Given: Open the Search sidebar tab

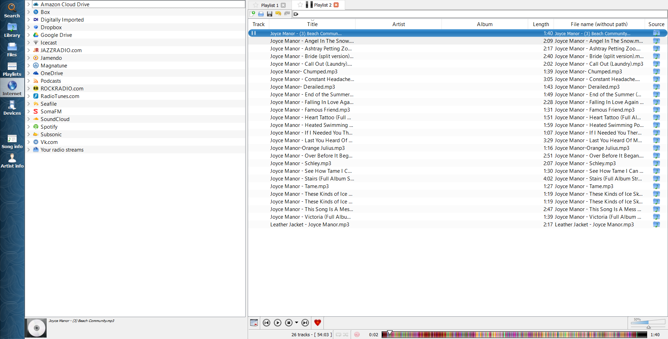Looking at the screenshot, I should (x=12, y=10).
